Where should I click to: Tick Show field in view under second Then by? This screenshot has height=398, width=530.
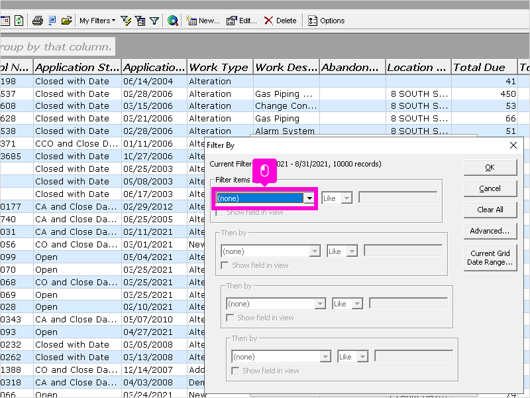(x=230, y=318)
